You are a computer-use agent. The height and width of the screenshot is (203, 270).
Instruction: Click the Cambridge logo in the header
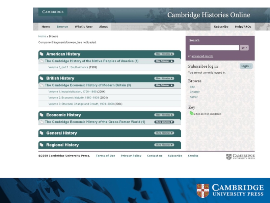pyautogui.click(x=53, y=12)
